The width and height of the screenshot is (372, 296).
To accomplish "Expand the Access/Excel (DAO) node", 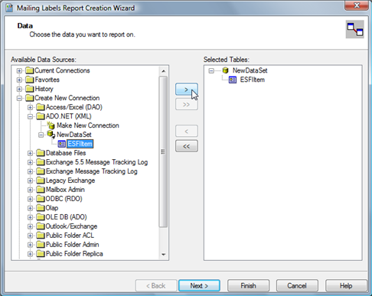I will click(x=30, y=107).
